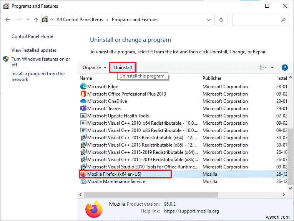Select Visual C++ 2015-2019 Redistributable (x86) icon
Image resolution: width=294 pixels, height=221 pixels.
[83, 160]
